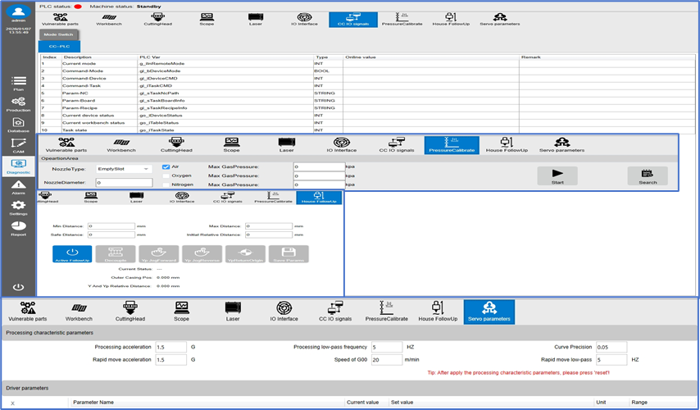Open Servo parameters in the toolbar with PressureCalibrate highlighted
The height and width of the screenshot is (410, 700).
(561, 145)
